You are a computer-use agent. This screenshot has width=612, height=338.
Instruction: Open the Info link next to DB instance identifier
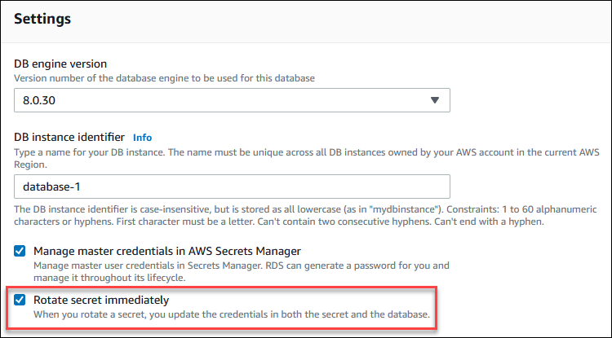tap(142, 138)
